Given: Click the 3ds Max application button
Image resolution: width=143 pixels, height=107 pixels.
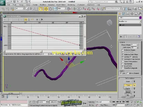Looking at the screenshot, I should pos(3,3).
